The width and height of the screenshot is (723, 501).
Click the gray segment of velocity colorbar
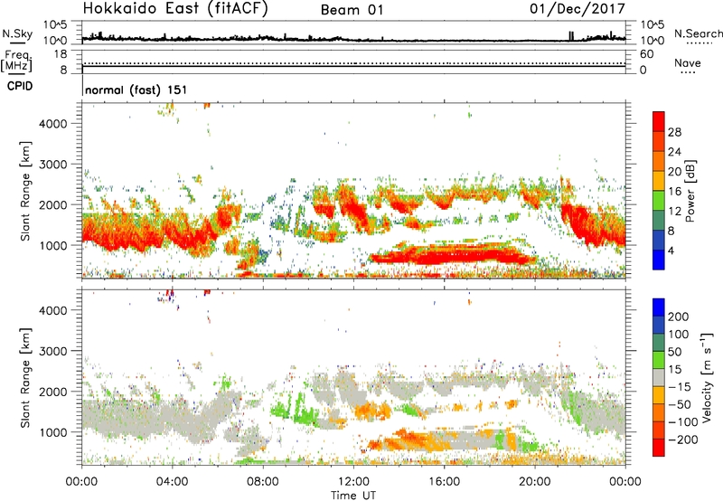click(x=659, y=377)
